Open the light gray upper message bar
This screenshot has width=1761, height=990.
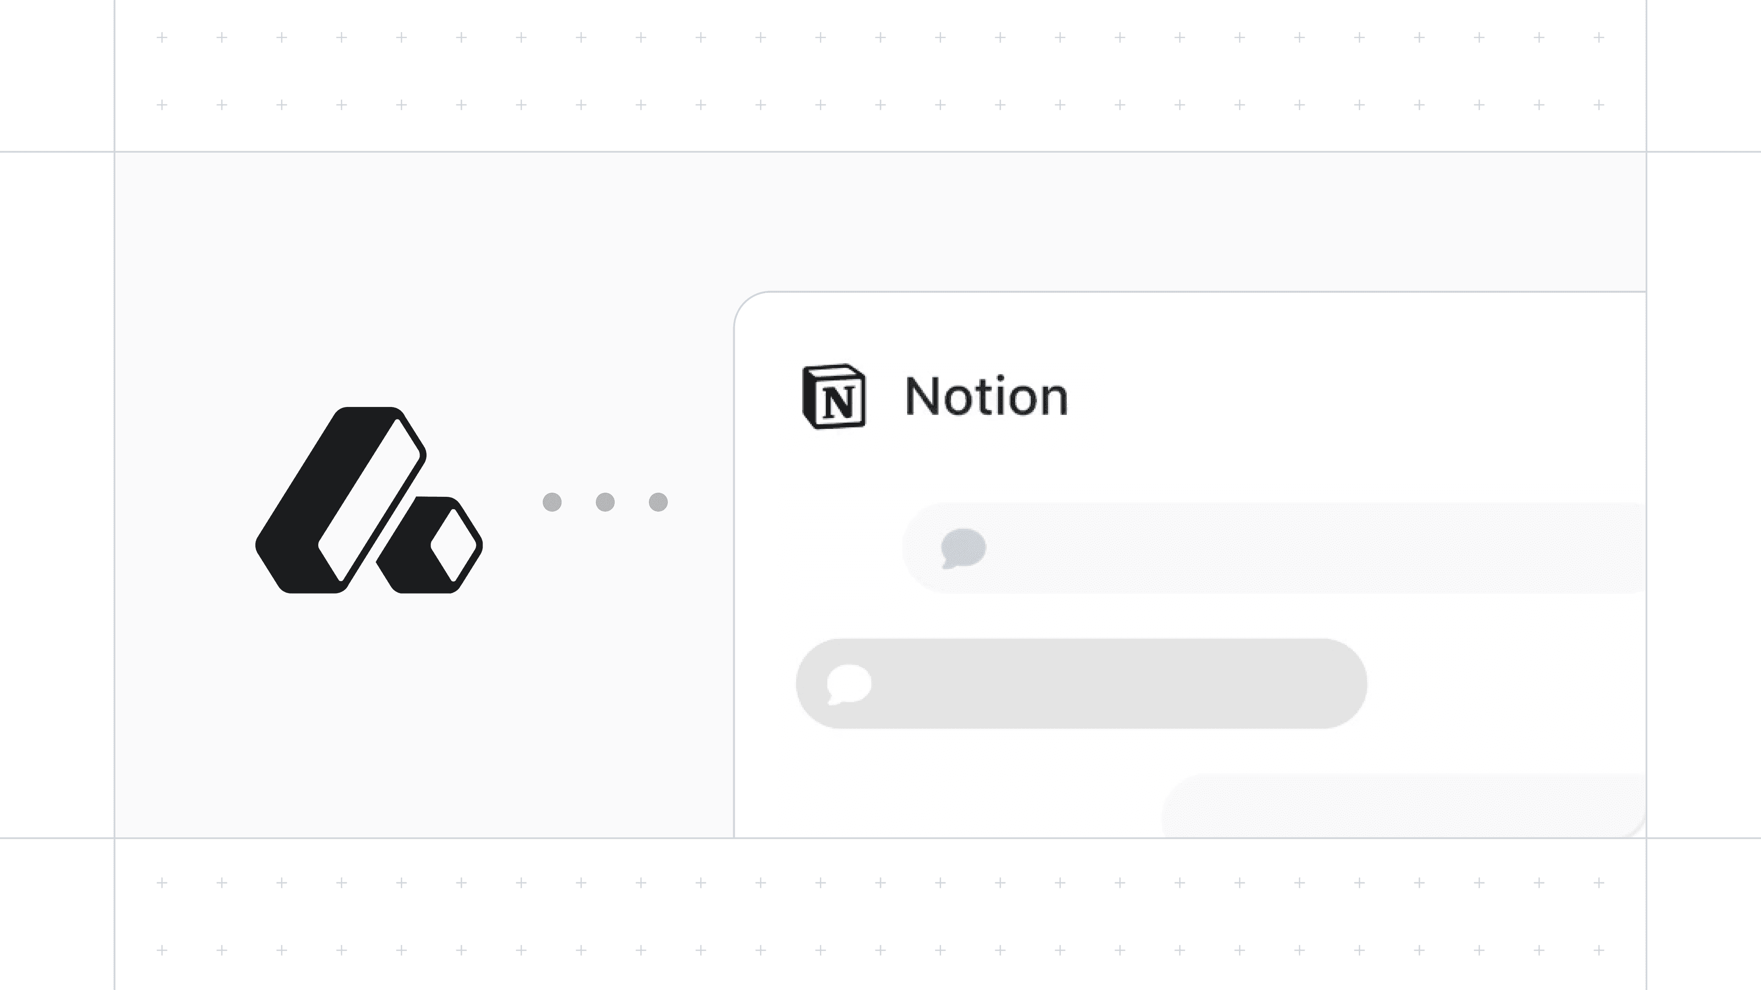pyautogui.click(x=1274, y=548)
